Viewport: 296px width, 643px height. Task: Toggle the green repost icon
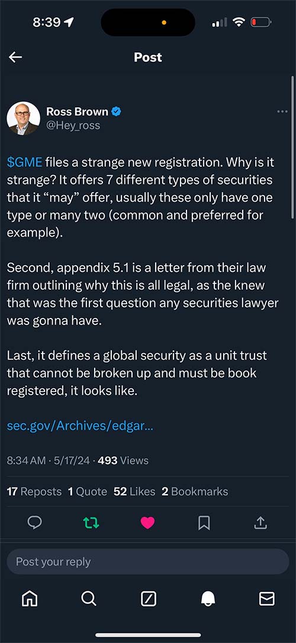click(91, 522)
